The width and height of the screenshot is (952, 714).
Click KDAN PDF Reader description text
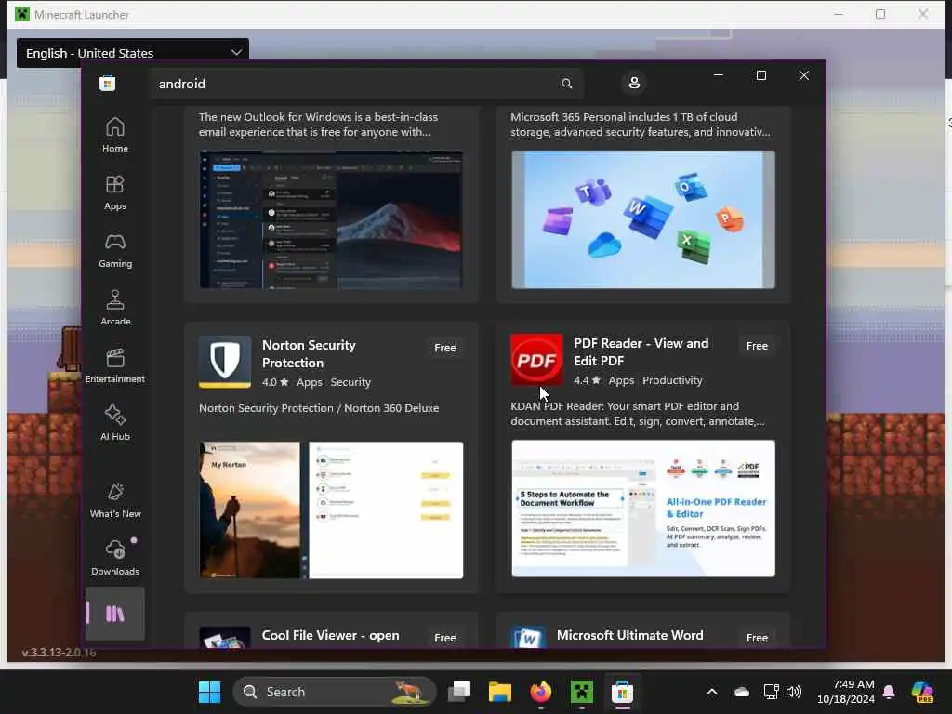click(638, 414)
